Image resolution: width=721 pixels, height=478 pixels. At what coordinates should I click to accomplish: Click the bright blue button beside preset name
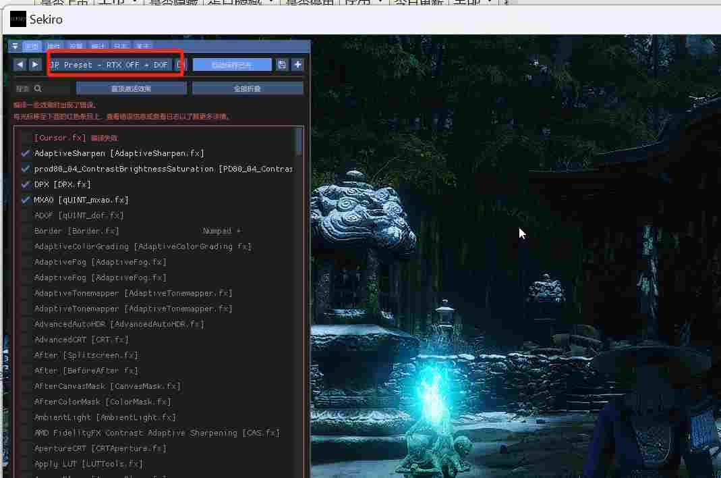pyautogui.click(x=232, y=65)
